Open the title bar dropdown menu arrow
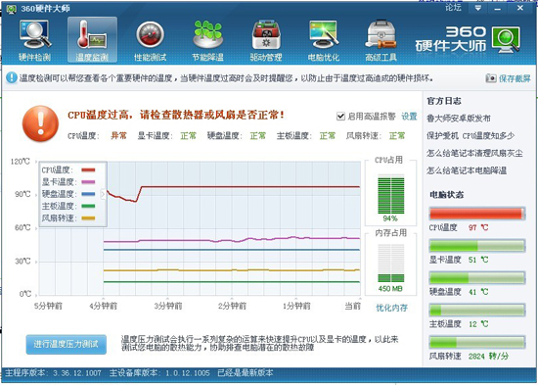The width and height of the screenshot is (538, 385). pyautogui.click(x=478, y=8)
